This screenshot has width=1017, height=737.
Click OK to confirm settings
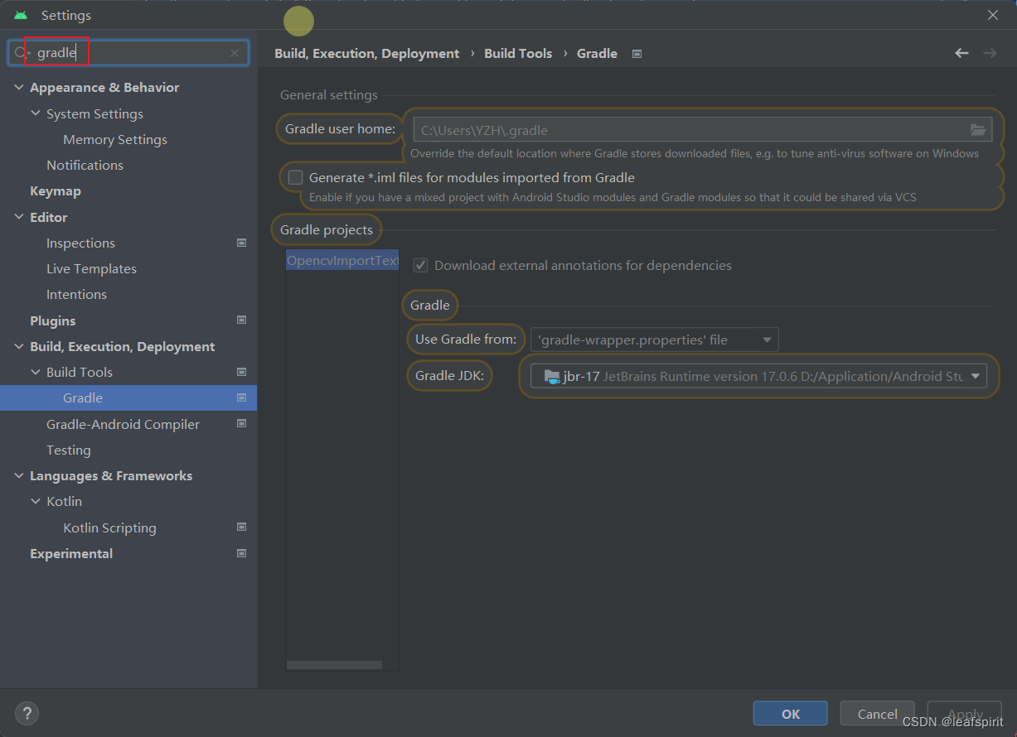[790, 713]
